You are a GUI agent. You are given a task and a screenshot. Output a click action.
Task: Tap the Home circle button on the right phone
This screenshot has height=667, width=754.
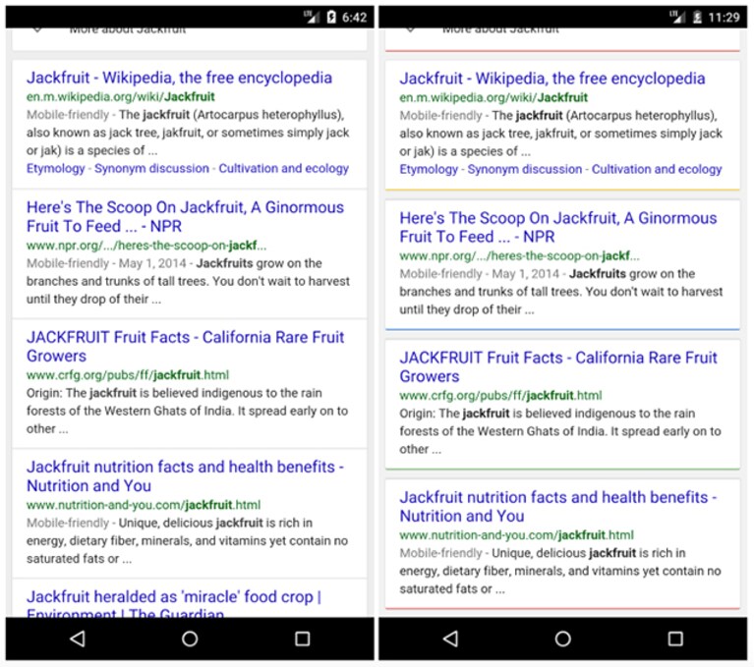[x=562, y=639]
